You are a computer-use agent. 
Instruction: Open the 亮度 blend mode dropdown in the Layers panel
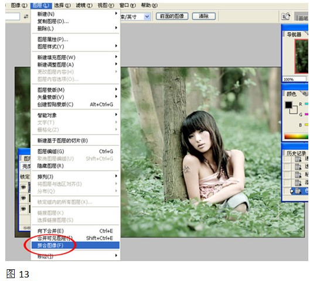[26, 166]
